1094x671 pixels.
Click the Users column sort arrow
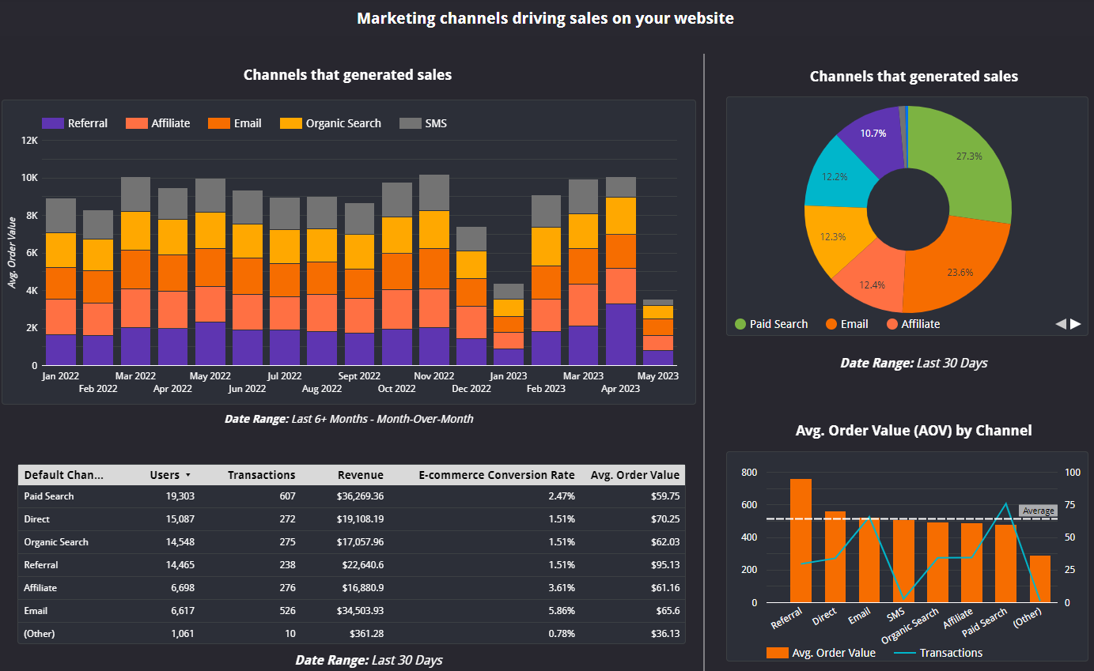pos(187,475)
